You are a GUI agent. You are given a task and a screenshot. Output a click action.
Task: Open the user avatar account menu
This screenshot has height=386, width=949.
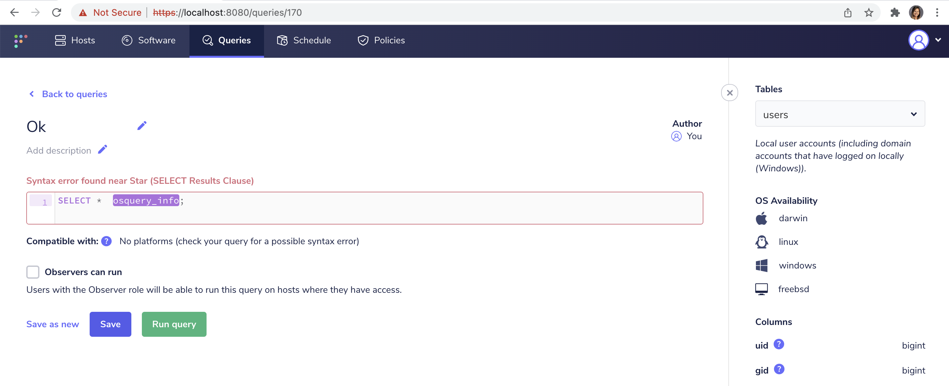pyautogui.click(x=918, y=40)
